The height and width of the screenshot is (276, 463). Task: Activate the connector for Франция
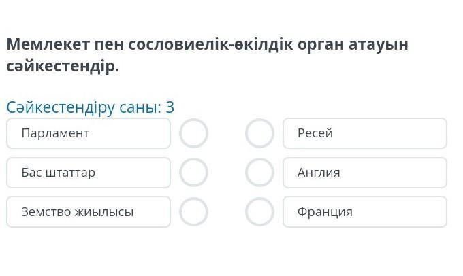tap(259, 212)
